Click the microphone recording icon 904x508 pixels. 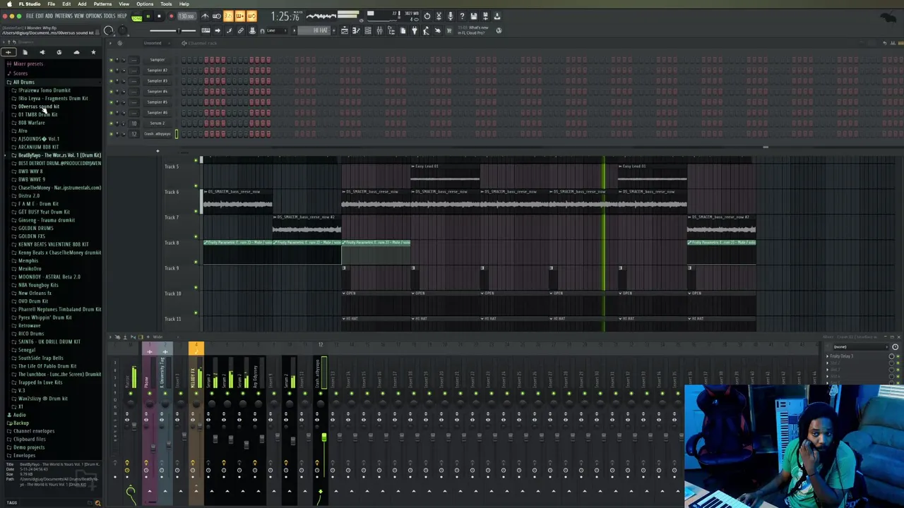pyautogui.click(x=451, y=16)
